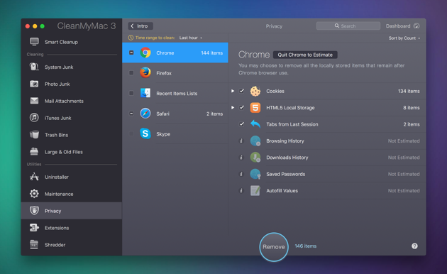Click the Autofill Values notepad icon

pos(255,190)
